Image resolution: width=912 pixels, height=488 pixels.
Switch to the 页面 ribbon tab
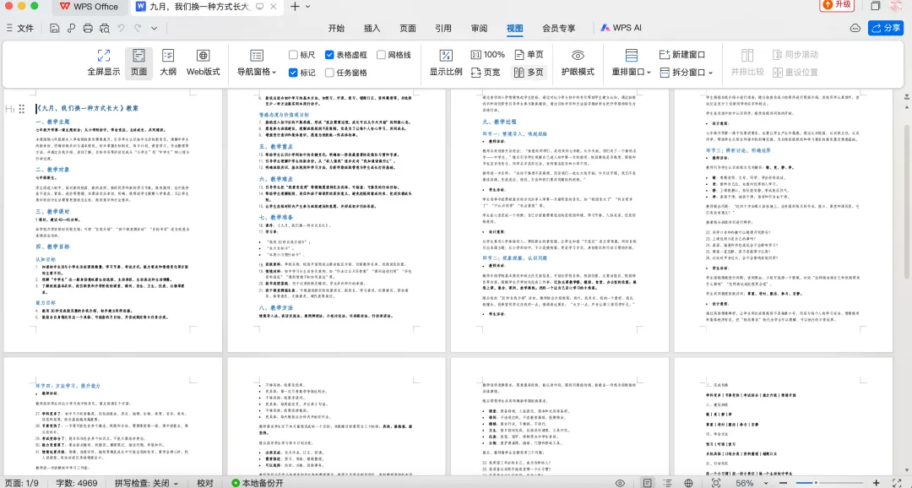pos(408,28)
